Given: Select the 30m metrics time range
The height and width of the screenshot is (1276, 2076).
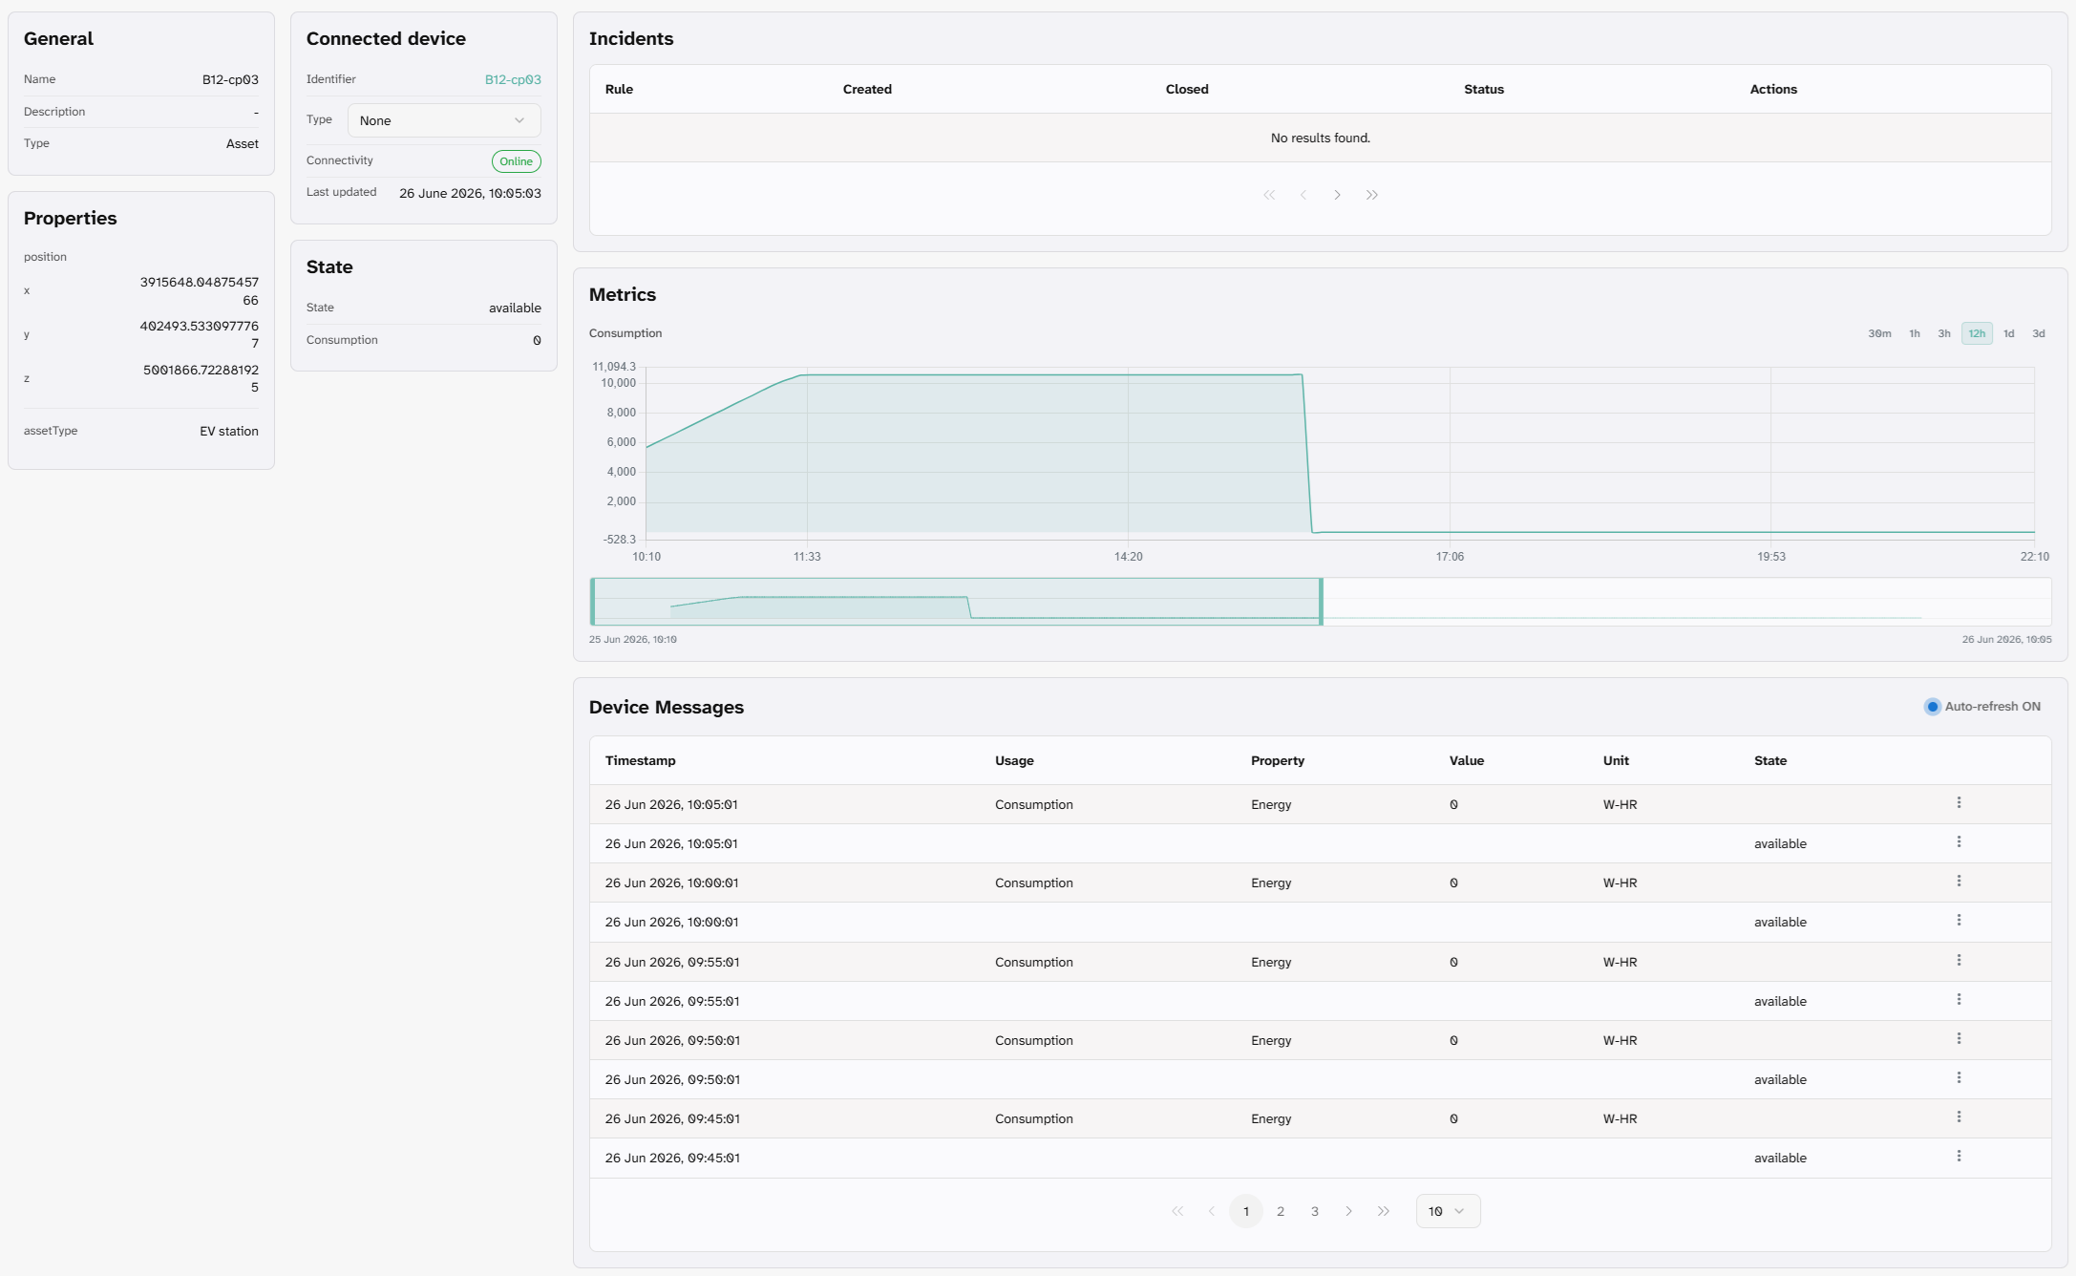Looking at the screenshot, I should tap(1879, 333).
